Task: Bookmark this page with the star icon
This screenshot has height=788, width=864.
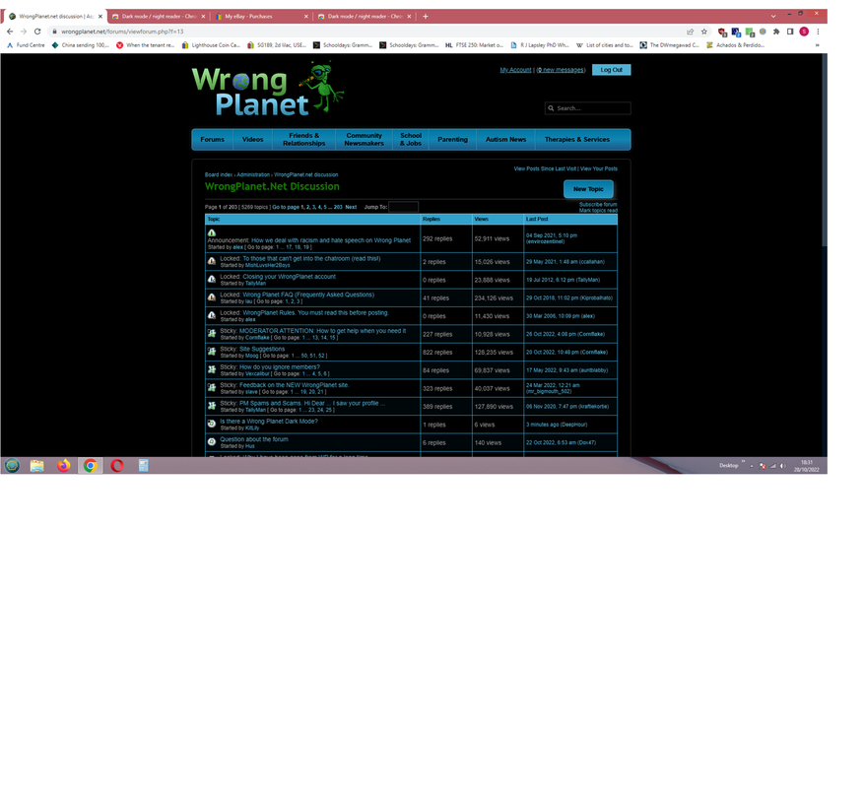Action: (x=703, y=32)
